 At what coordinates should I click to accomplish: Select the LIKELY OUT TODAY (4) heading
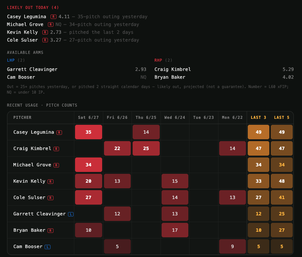pos(33,7)
